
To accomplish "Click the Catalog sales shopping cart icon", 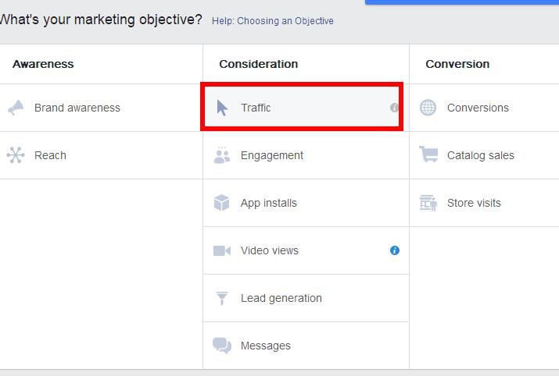I will point(428,154).
